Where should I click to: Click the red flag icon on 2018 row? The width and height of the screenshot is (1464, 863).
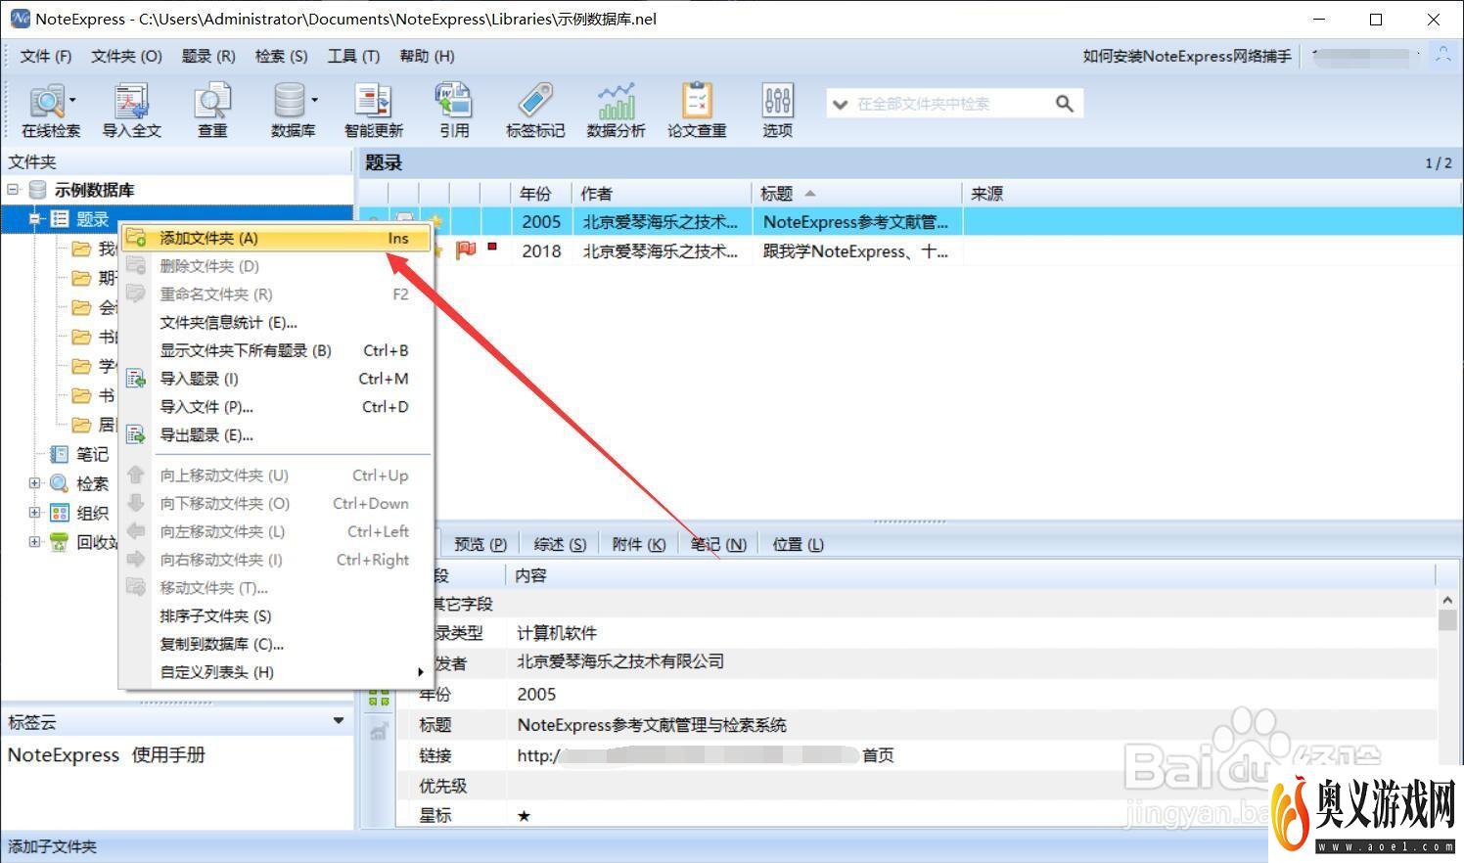pyautogui.click(x=466, y=250)
